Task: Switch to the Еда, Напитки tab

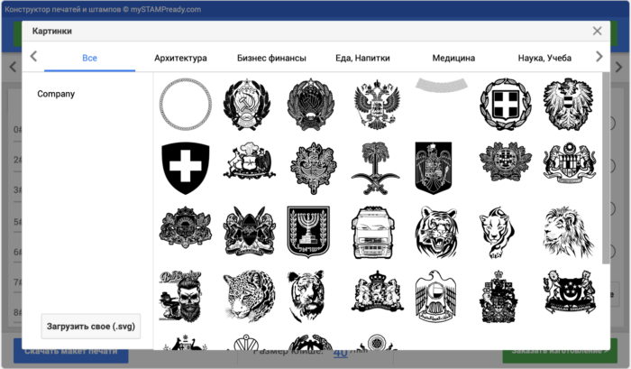Action: point(362,58)
